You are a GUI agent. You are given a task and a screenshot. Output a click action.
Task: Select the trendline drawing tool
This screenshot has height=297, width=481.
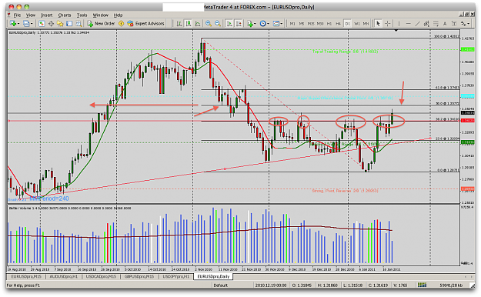(417, 24)
